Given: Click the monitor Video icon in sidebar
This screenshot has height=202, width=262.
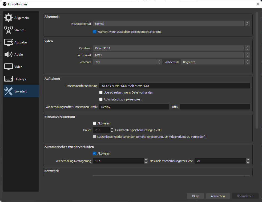Looking at the screenshot, I should (8, 67).
